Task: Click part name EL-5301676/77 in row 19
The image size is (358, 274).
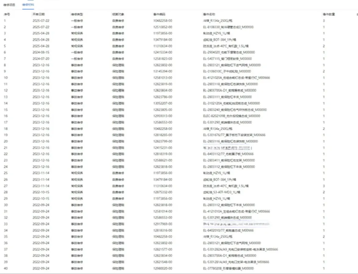Action: [234, 135]
